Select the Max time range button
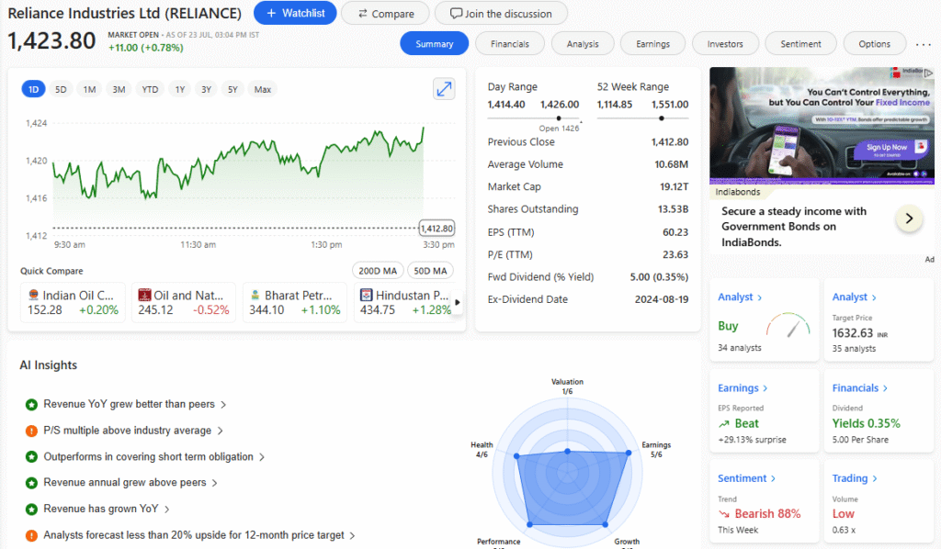This screenshot has width=941, height=549. click(262, 89)
